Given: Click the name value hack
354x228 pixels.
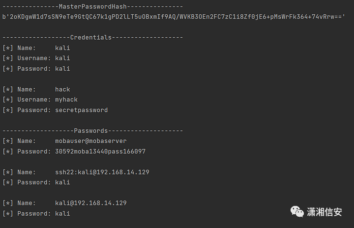Looking at the screenshot, I should click(62, 89).
